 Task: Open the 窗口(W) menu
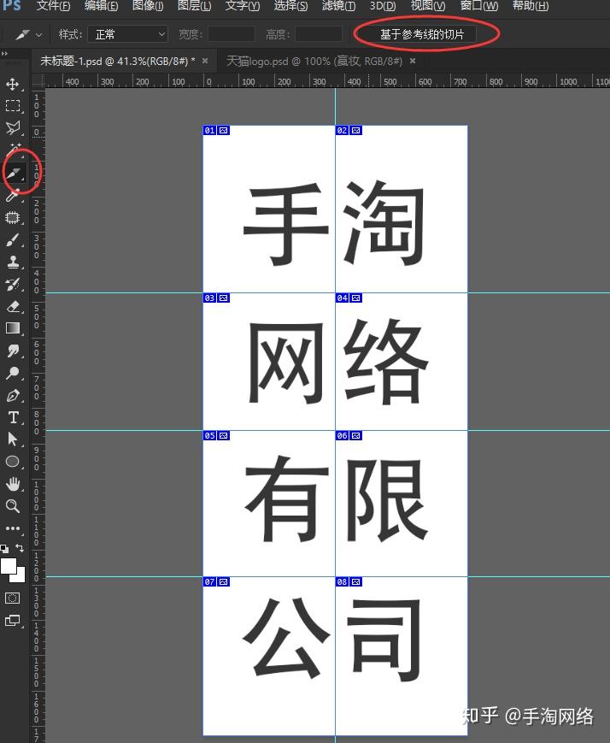point(478,6)
